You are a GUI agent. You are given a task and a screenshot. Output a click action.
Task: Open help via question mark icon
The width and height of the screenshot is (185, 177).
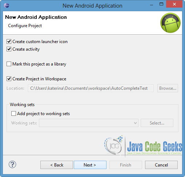point(12,164)
